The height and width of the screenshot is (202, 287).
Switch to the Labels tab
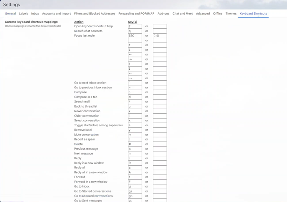point(23,14)
